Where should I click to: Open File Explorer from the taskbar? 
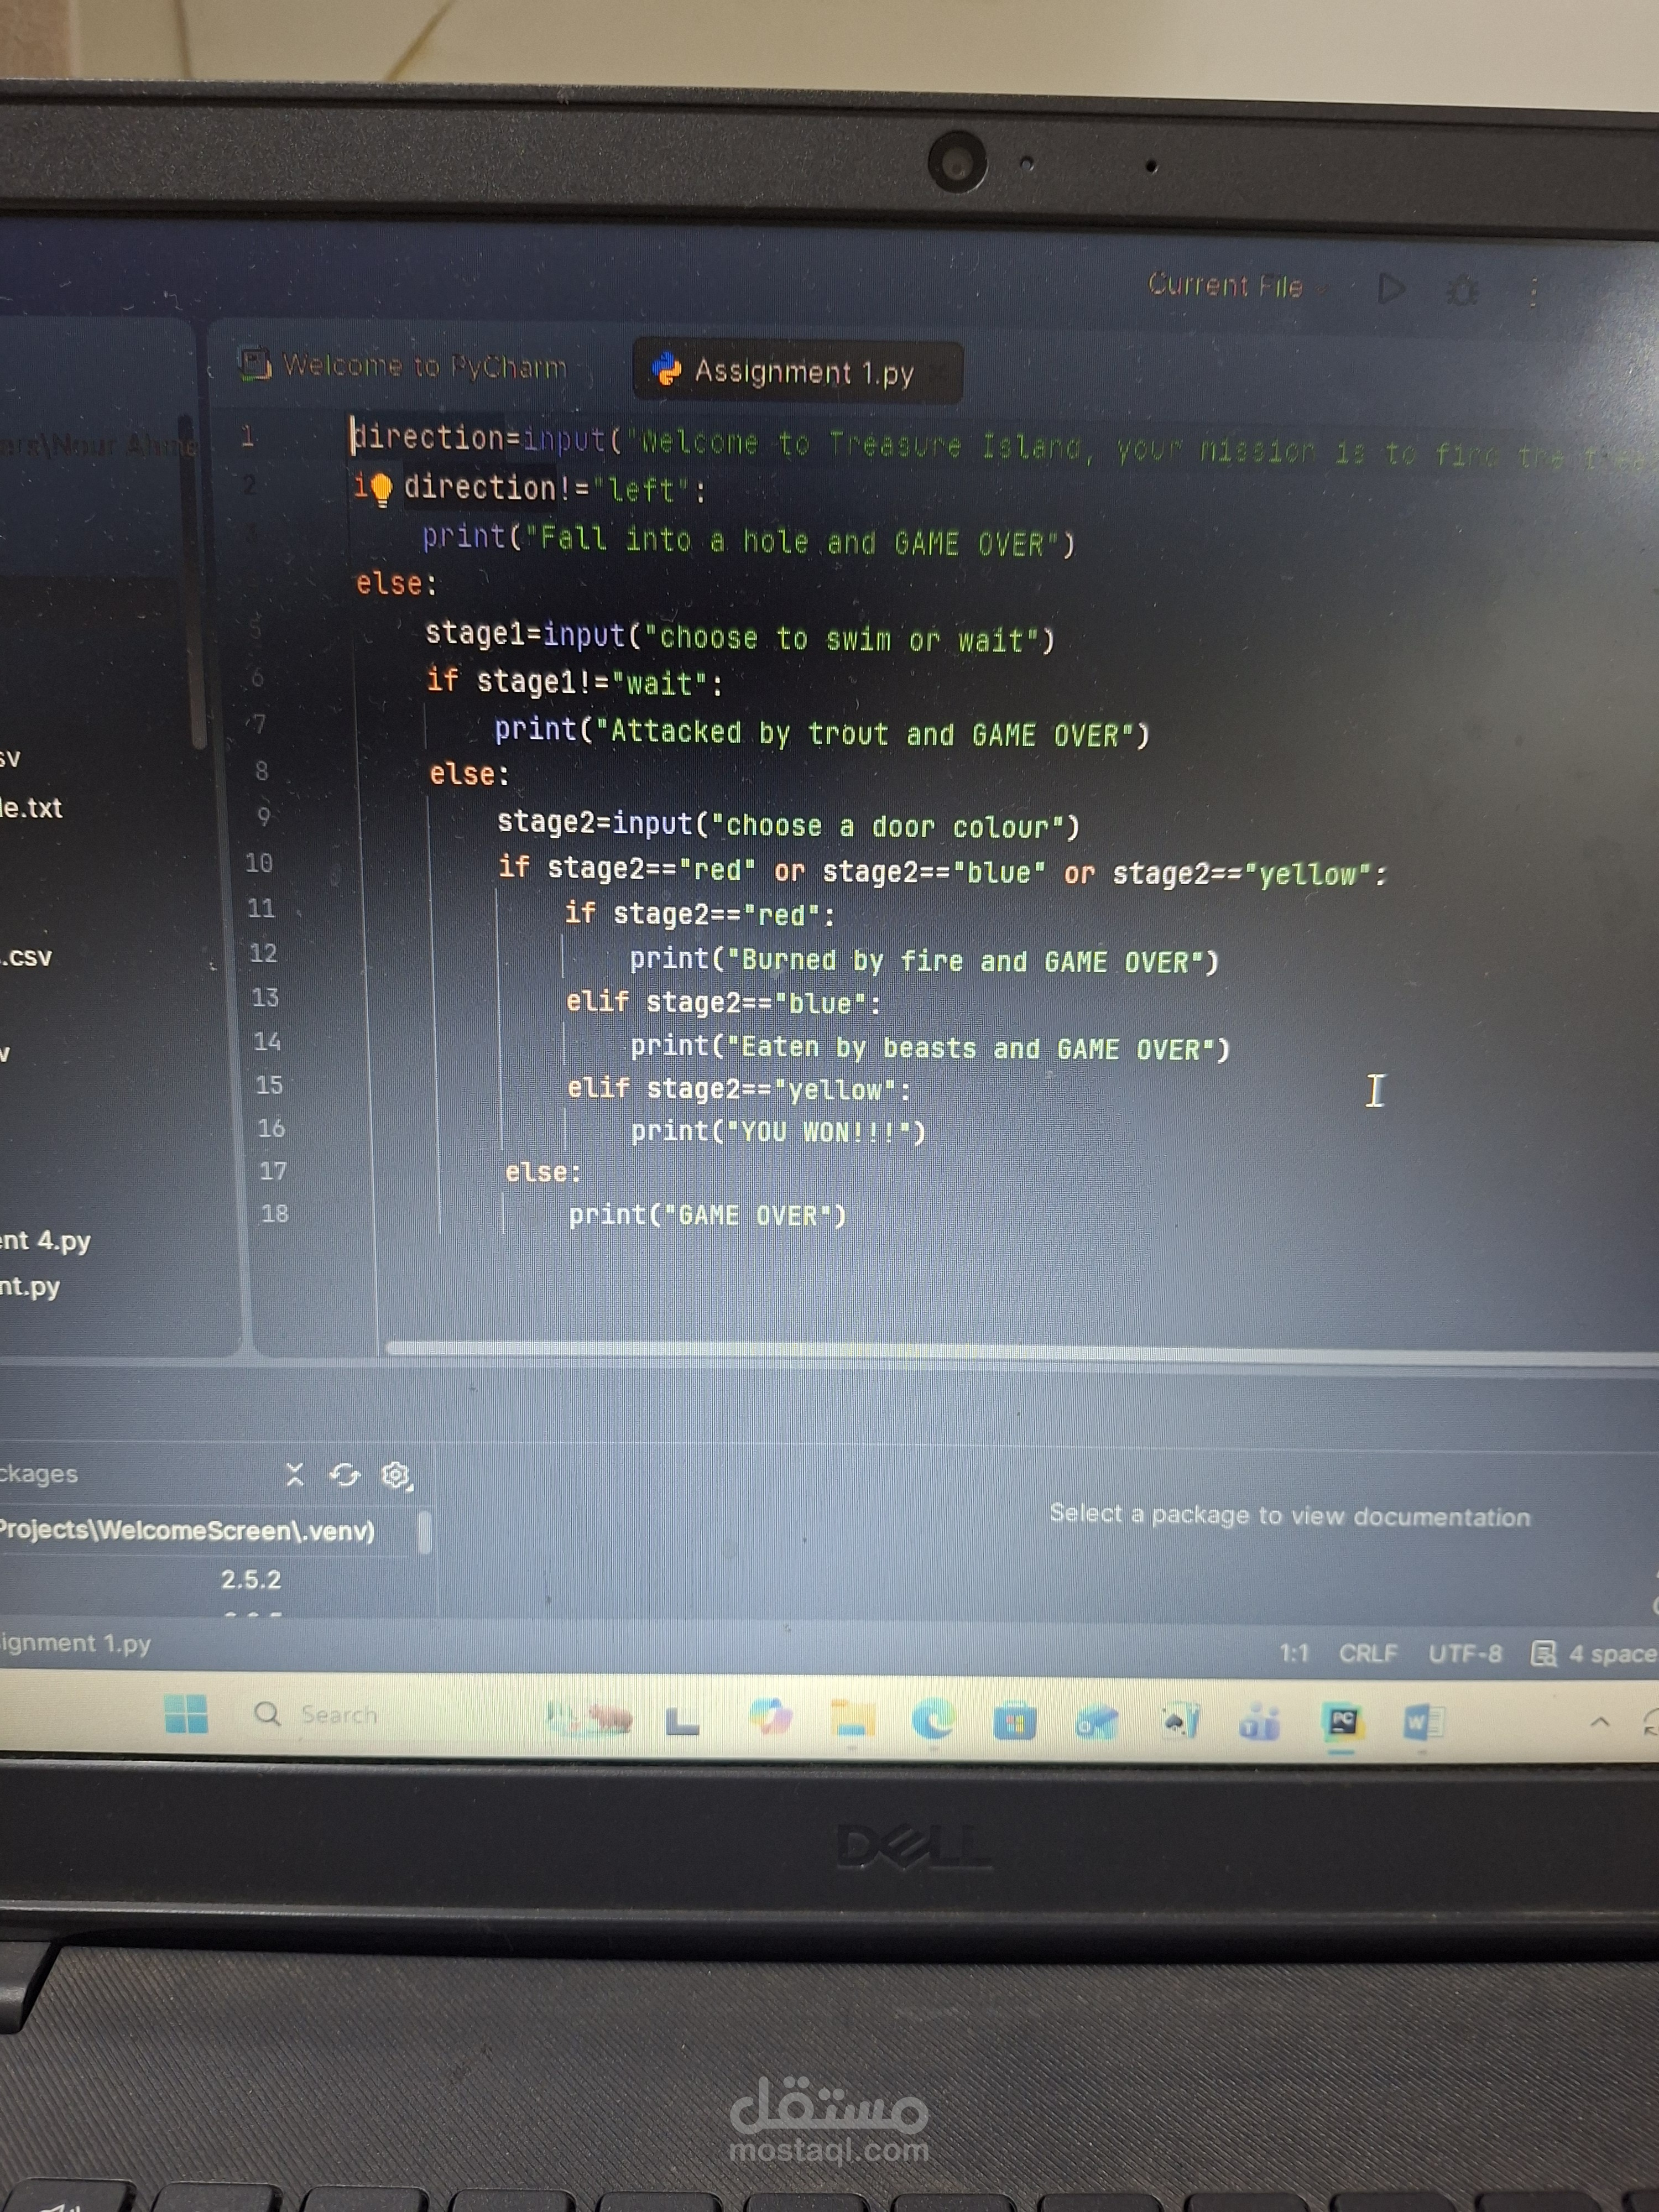click(853, 1720)
